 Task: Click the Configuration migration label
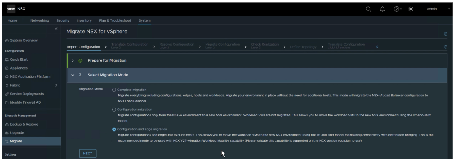pos(135,110)
